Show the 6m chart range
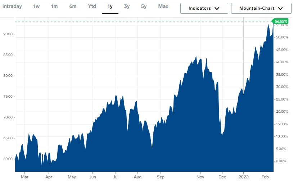 tap(73, 6)
